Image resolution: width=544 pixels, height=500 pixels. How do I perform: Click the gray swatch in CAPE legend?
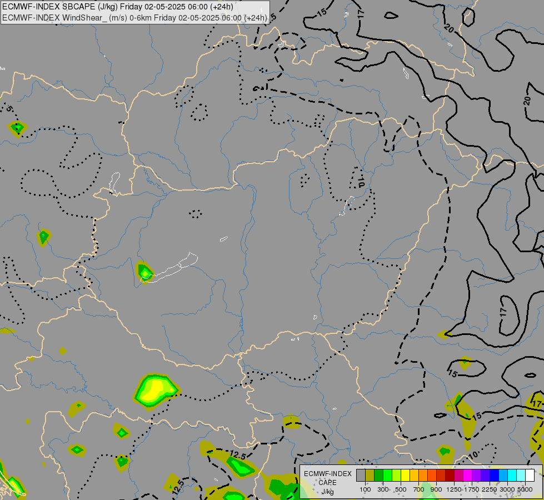pos(361,475)
